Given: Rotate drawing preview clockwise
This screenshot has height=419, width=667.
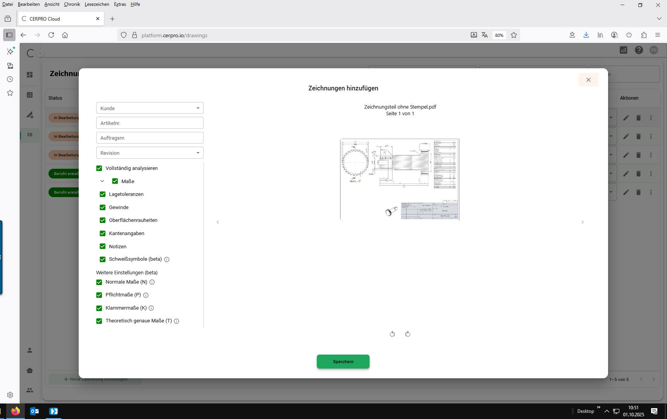Looking at the screenshot, I should (x=408, y=334).
